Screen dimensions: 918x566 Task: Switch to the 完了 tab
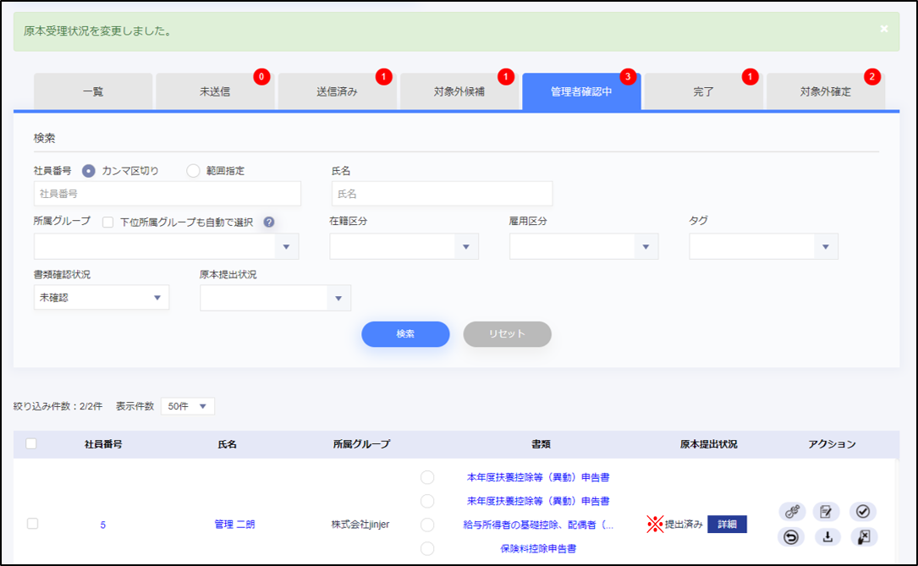pyautogui.click(x=703, y=91)
